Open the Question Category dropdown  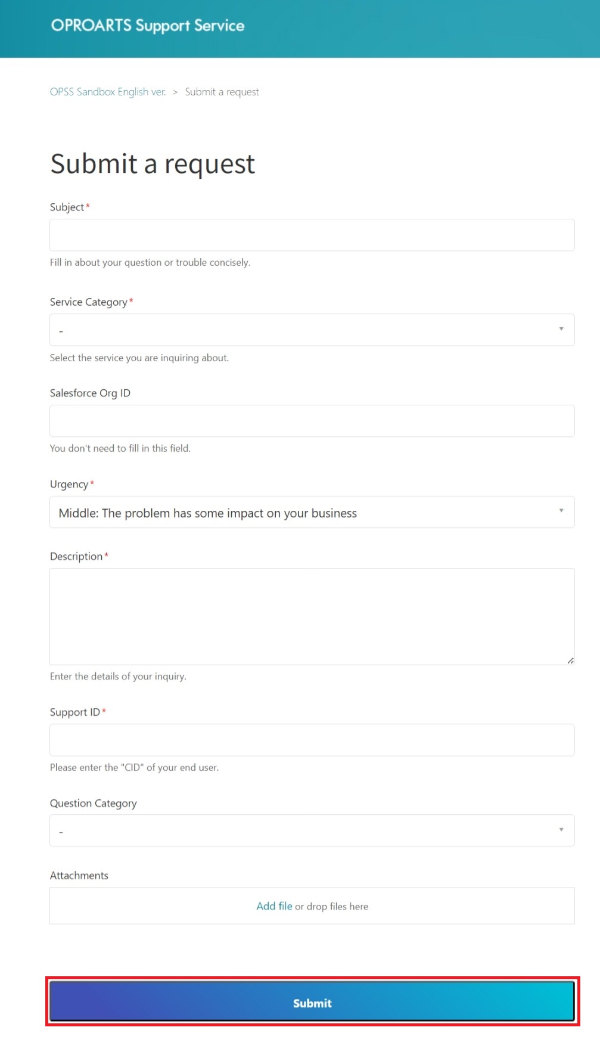(x=312, y=830)
